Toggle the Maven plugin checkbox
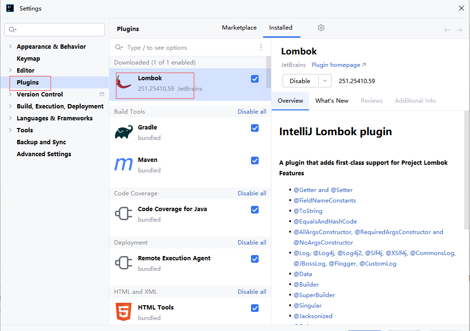470x331 pixels. (x=255, y=160)
